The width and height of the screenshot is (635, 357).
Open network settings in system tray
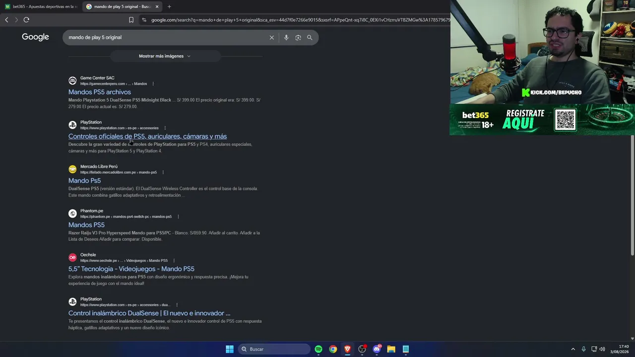pyautogui.click(x=594, y=349)
